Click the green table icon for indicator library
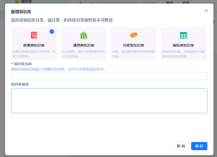The width and height of the screenshot is (217, 157). (x=183, y=35)
